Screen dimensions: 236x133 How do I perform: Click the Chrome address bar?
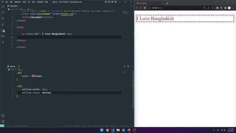(x=181, y=8)
